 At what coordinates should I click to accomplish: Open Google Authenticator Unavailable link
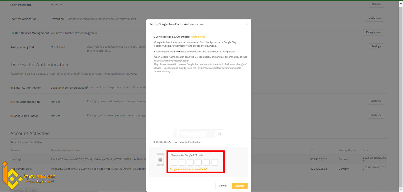coord(188,169)
